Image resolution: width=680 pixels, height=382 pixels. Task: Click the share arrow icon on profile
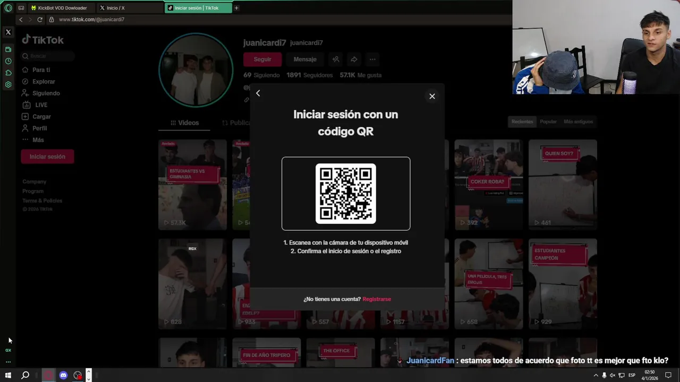[x=354, y=59]
